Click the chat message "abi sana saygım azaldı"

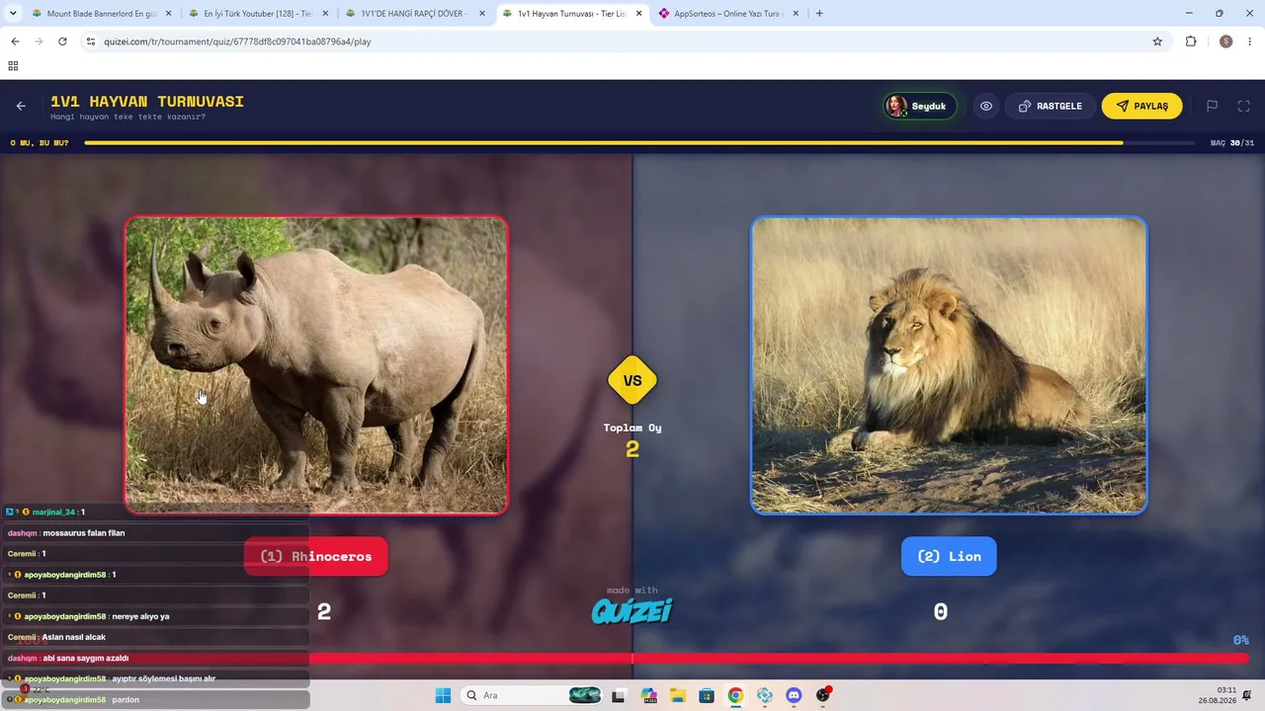coord(86,658)
